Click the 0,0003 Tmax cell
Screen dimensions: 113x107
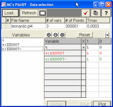tap(98, 26)
